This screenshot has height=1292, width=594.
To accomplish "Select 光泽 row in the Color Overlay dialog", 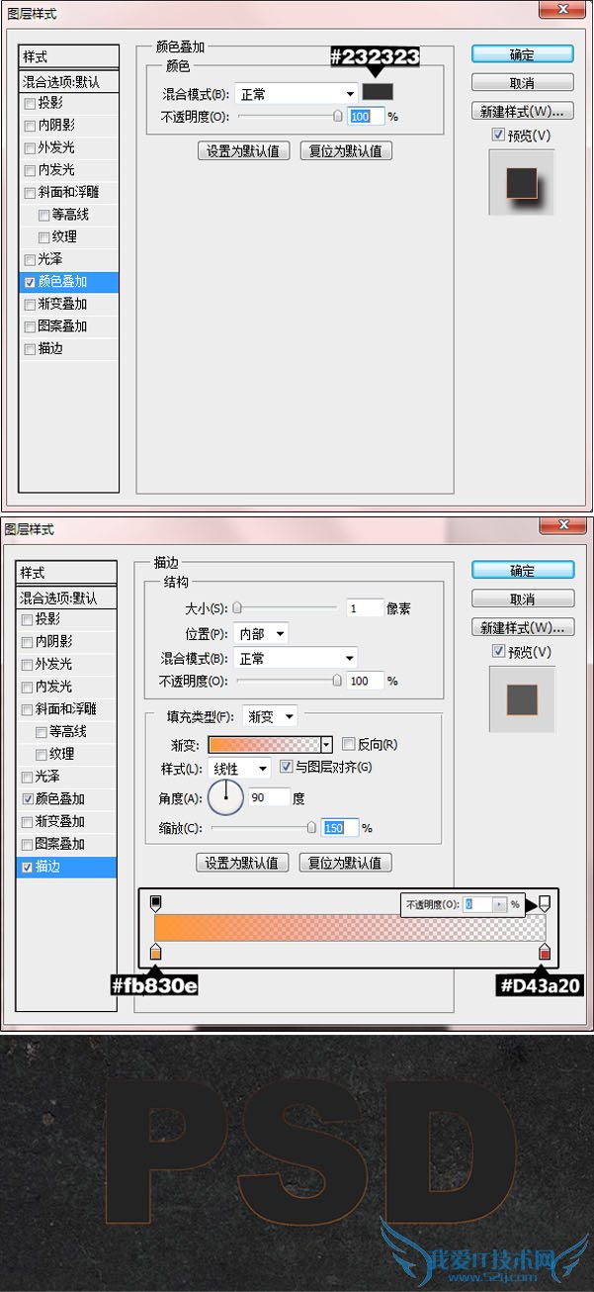I will 69,259.
